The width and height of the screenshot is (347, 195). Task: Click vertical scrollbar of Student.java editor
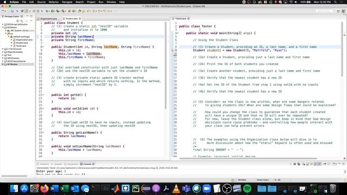165,66
